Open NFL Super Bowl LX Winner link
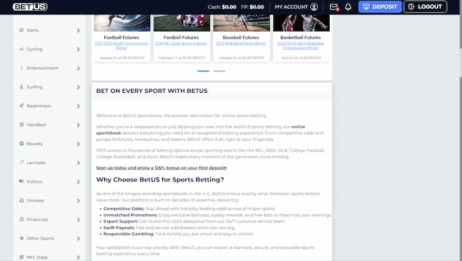The width and height of the screenshot is (462, 261). (181, 43)
